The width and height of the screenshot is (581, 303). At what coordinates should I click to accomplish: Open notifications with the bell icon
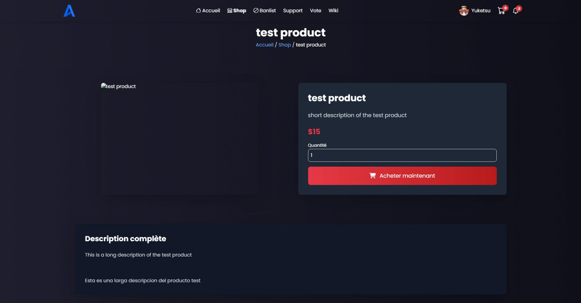tap(515, 11)
